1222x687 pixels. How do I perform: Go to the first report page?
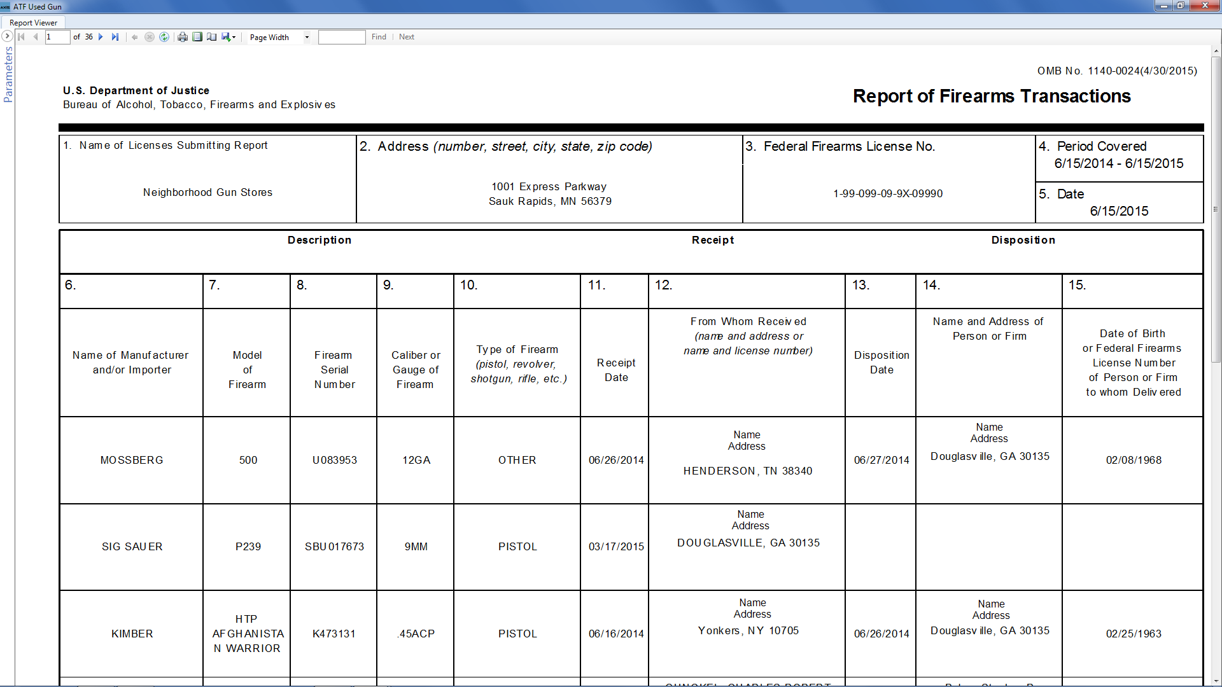coord(21,37)
